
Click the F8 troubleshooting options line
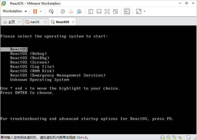87,119
